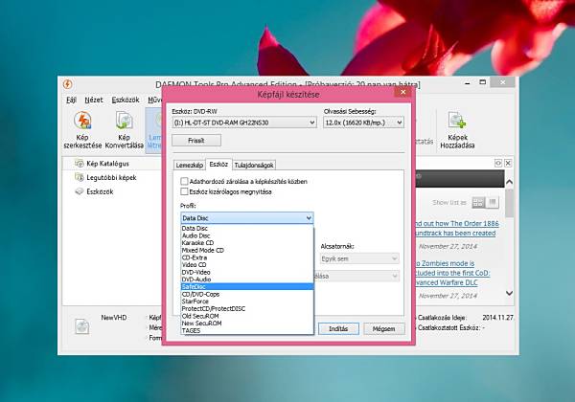This screenshot has height=402, width=575.
Task: Close the Képfájl készítése dialog
Action: (403, 92)
